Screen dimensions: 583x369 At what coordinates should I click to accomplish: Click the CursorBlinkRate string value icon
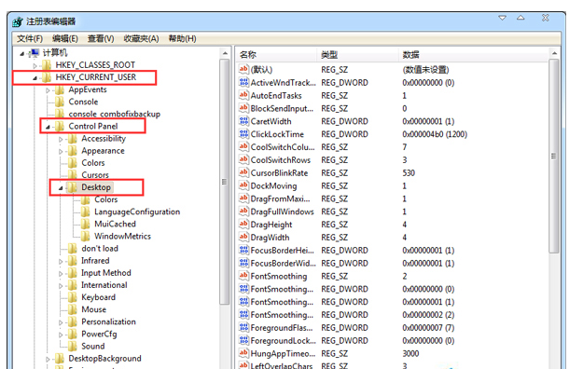243,172
